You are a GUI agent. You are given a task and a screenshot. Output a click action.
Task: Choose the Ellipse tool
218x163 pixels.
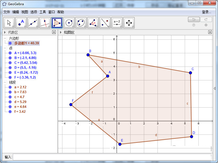pos(81,23)
